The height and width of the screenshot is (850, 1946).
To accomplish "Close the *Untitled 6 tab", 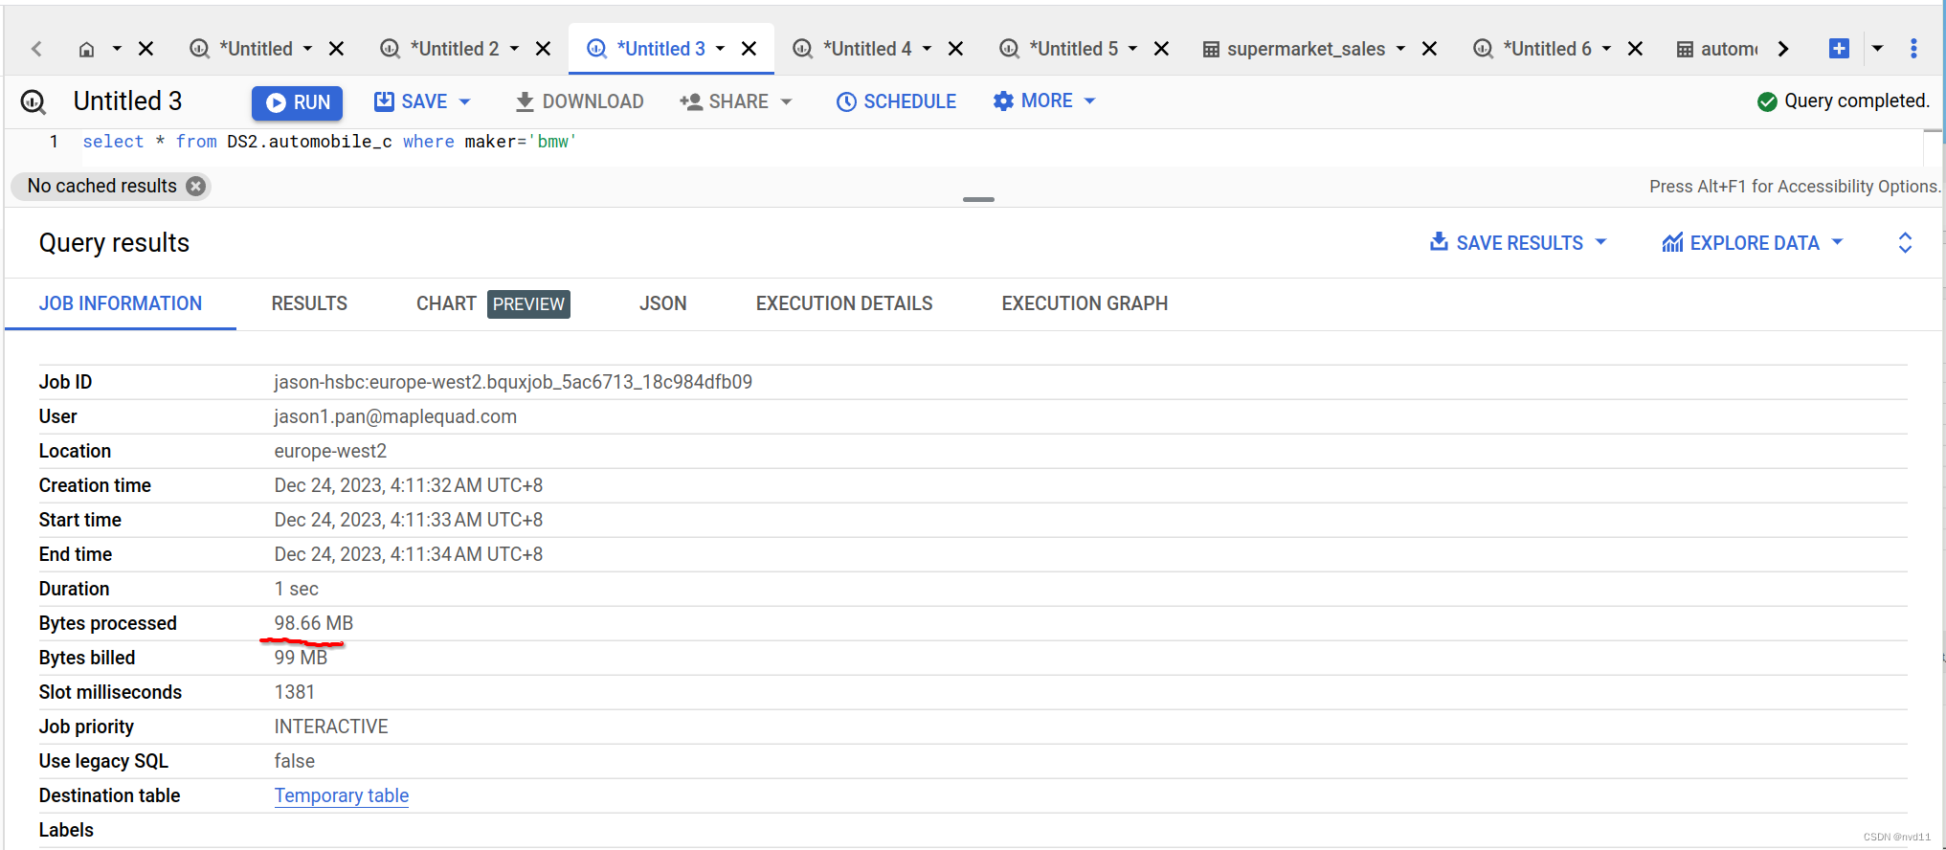I will [x=1635, y=49].
